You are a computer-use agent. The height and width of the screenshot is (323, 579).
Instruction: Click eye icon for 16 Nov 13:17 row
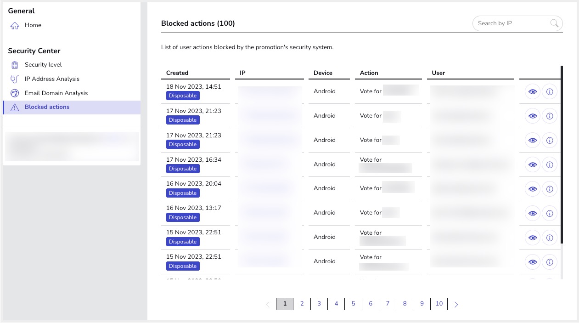(x=533, y=213)
